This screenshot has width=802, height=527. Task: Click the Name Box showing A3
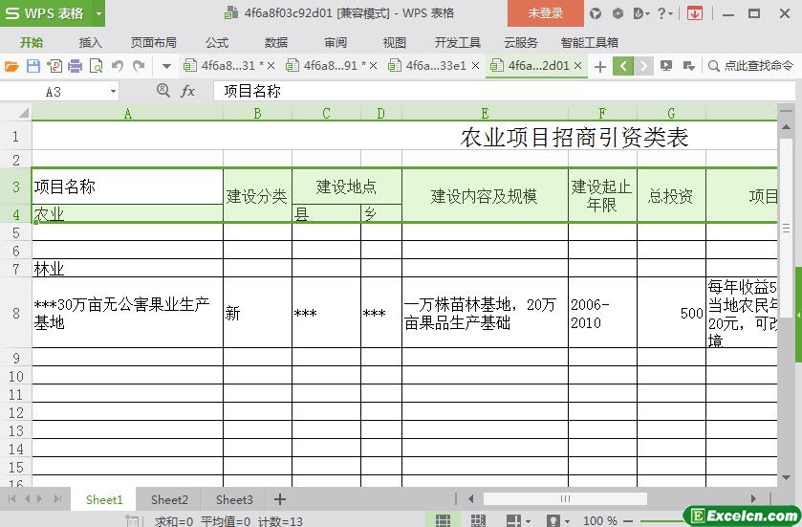point(54,92)
